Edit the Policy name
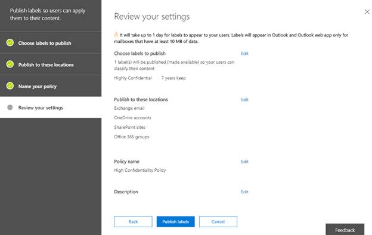Screen dimensions: 372x235 click(244, 162)
